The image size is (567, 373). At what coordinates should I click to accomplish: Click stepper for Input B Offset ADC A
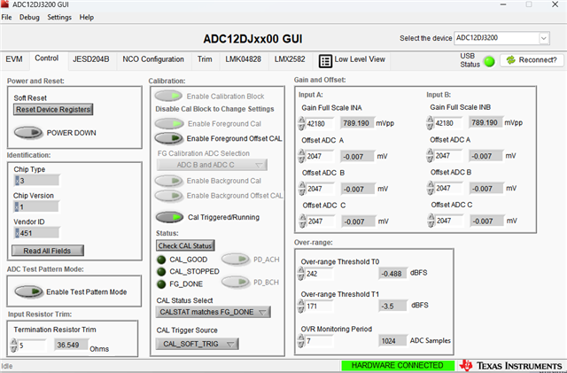[430, 156]
